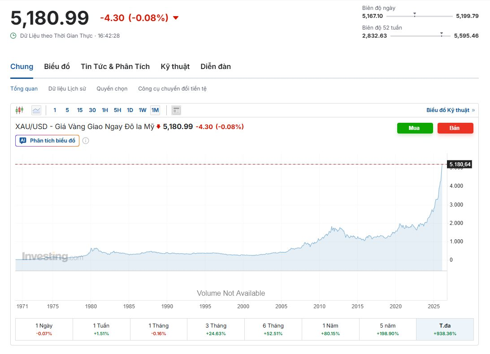The height and width of the screenshot is (354, 490).
Task: Select the 1D chart interval
Action: (x=130, y=110)
